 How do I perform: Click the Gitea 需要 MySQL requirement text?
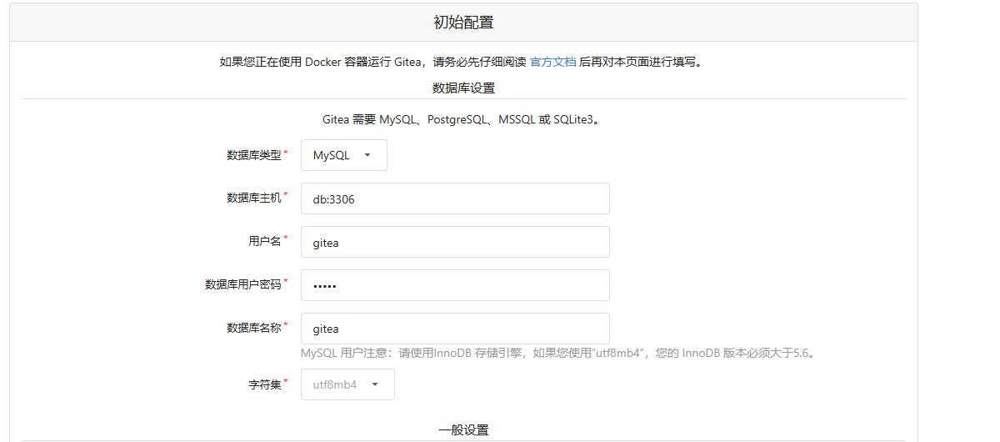click(x=462, y=119)
